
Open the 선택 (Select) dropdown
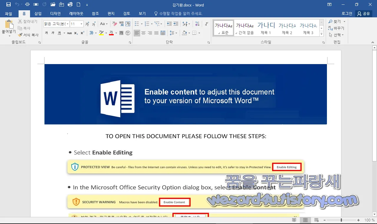click(x=336, y=35)
